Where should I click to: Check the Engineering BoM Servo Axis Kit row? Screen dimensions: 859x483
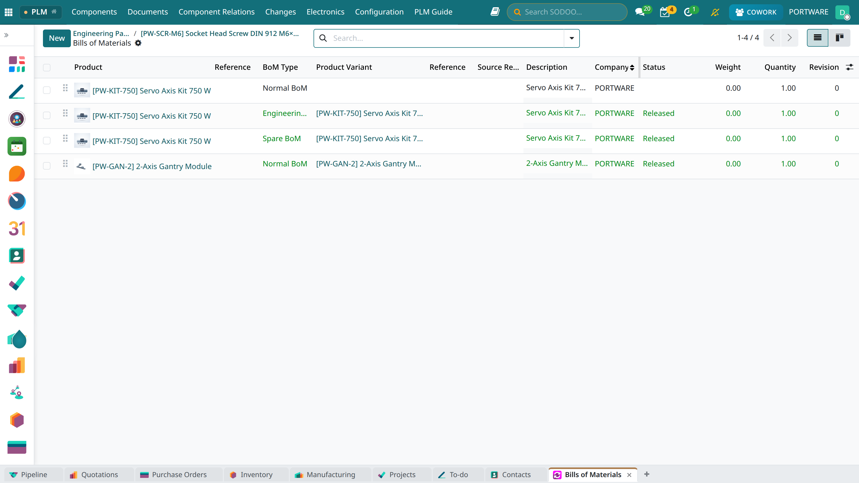coord(47,115)
